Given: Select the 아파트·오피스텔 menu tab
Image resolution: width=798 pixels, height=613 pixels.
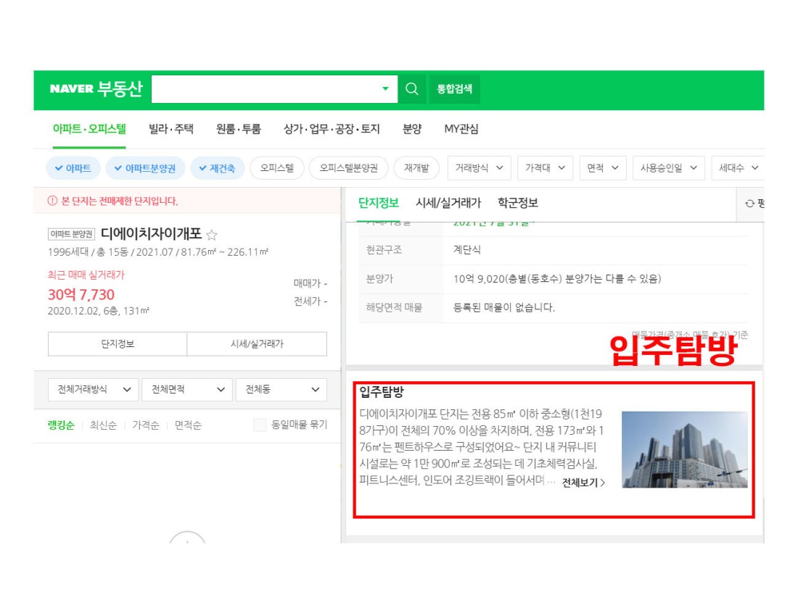Looking at the screenshot, I should (89, 129).
